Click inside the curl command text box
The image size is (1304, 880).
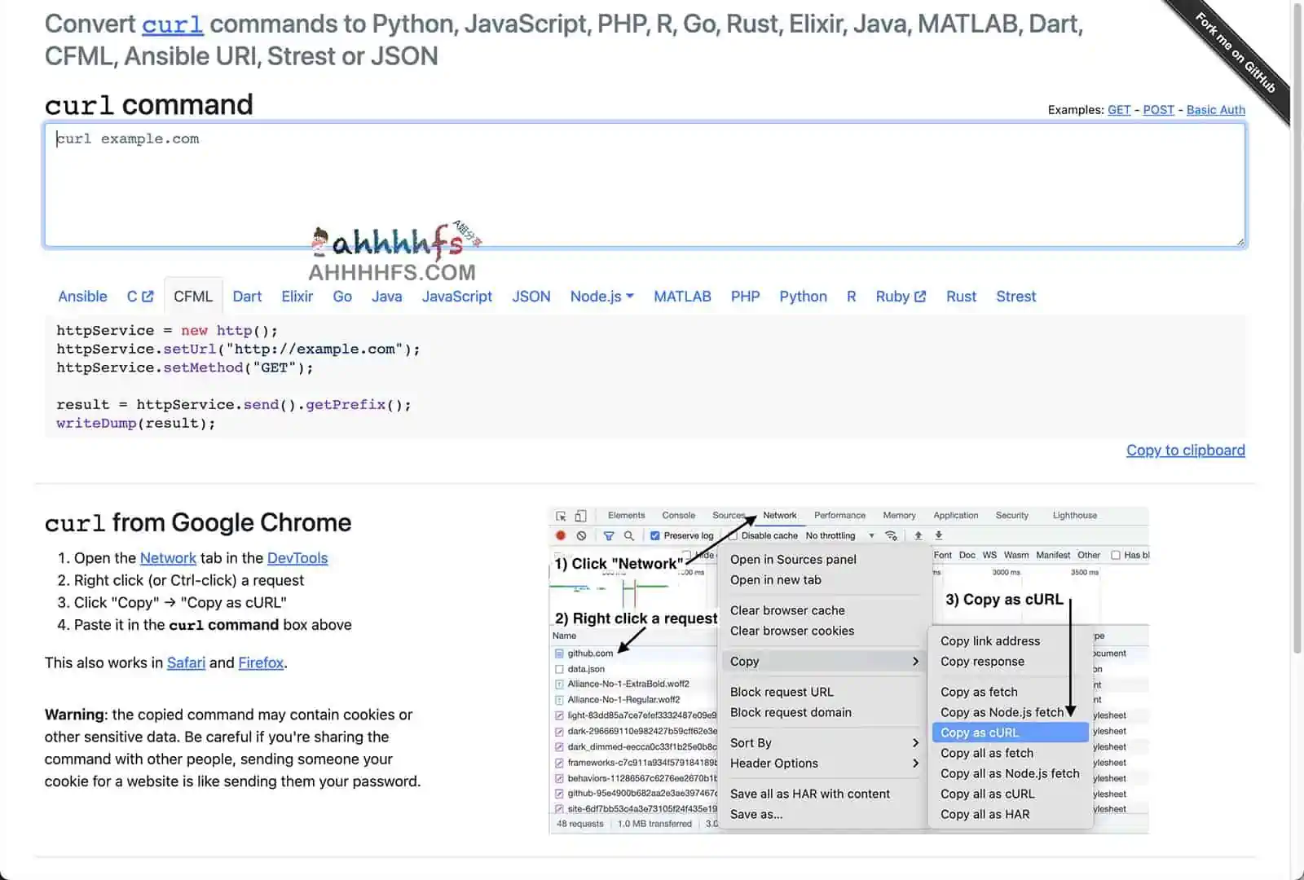coord(644,185)
